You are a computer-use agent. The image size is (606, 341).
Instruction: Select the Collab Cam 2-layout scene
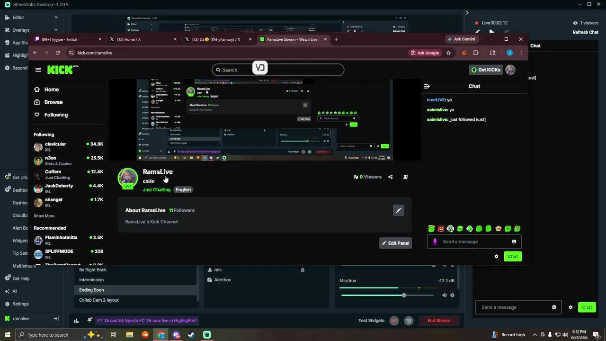coord(136,300)
